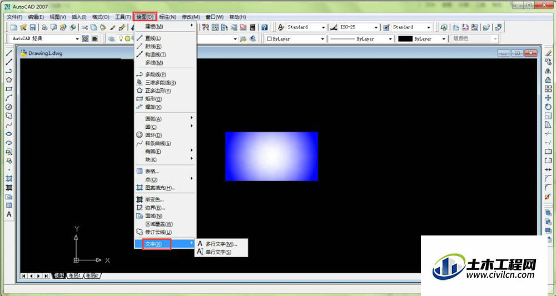Select the Move tool in right toolbar
The image size is (556, 296).
click(x=548, y=98)
